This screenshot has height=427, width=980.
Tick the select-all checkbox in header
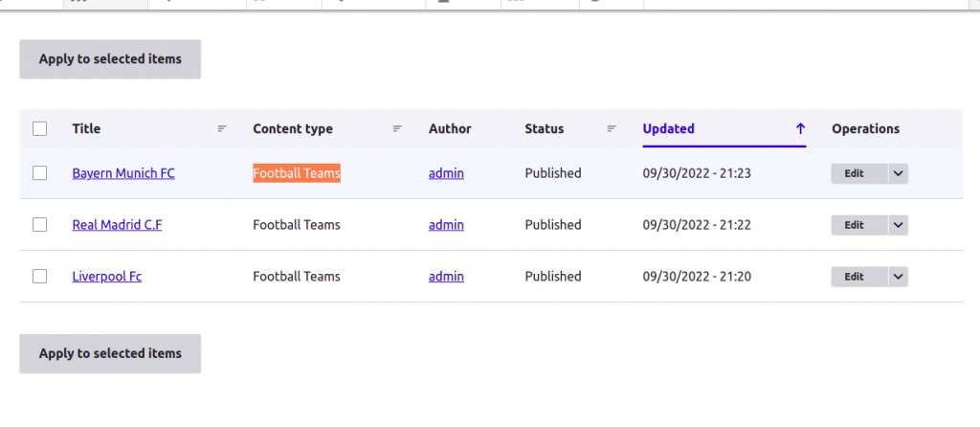tap(39, 129)
